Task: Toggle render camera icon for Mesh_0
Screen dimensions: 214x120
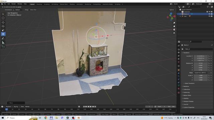Action: pyautogui.click(x=212, y=14)
